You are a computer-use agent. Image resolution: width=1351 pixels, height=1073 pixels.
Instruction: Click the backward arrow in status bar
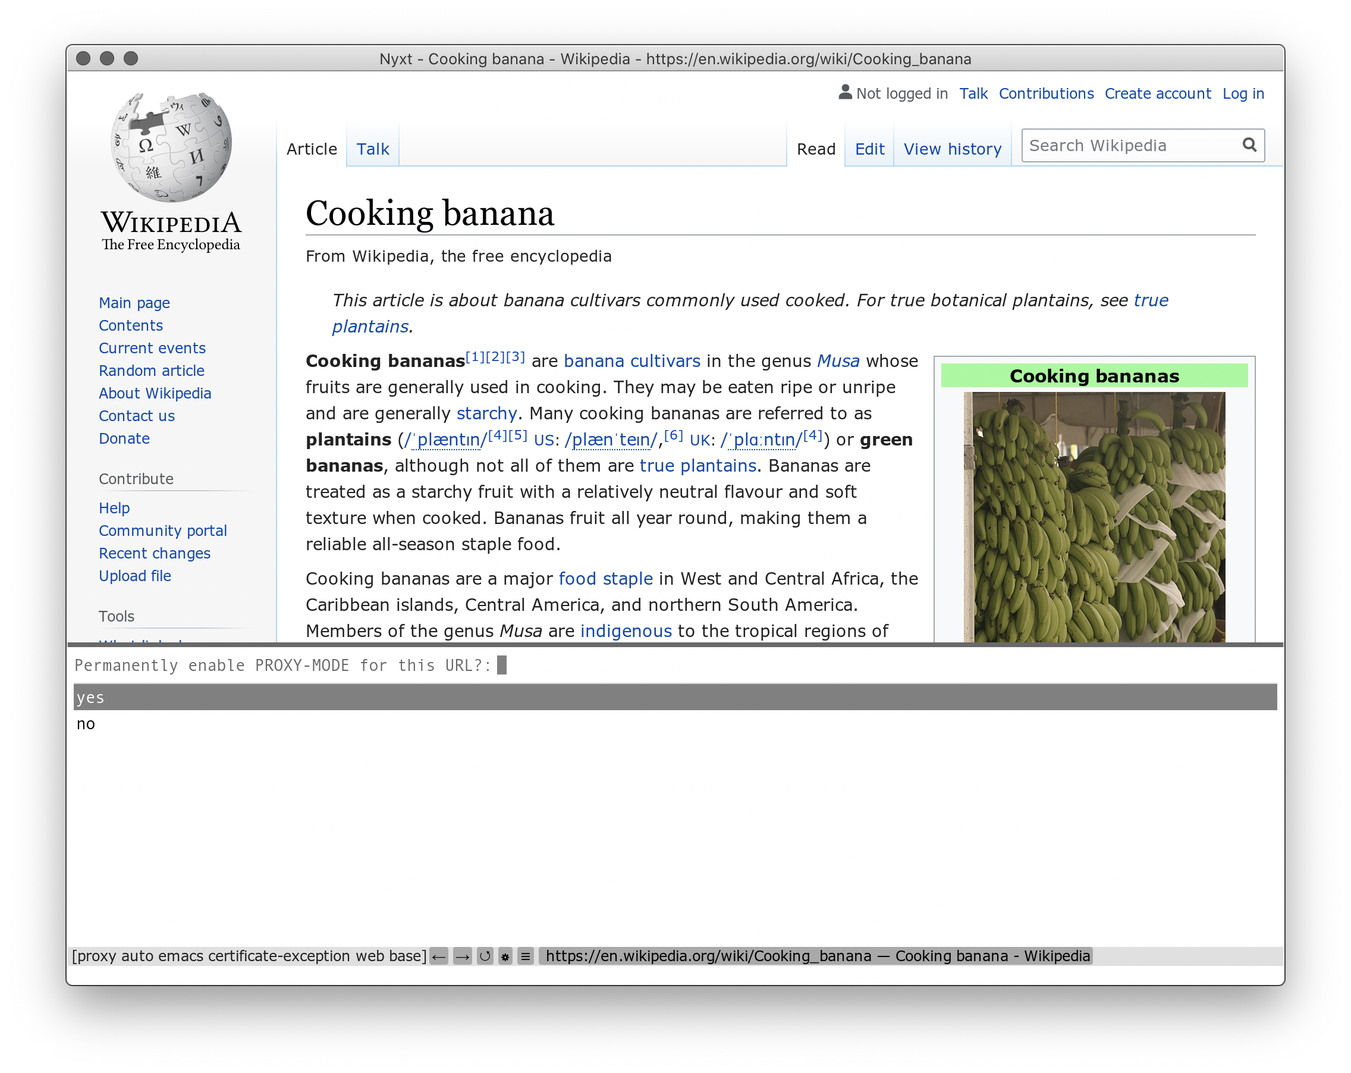pyautogui.click(x=439, y=956)
